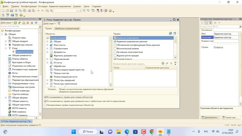The image size is (242, 136).
Task: Open the Администрирование menu
Action: click(x=60, y=6)
